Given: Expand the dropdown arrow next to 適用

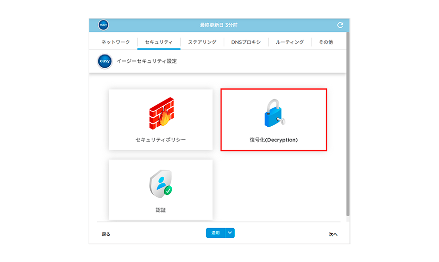Looking at the screenshot, I should [230, 233].
